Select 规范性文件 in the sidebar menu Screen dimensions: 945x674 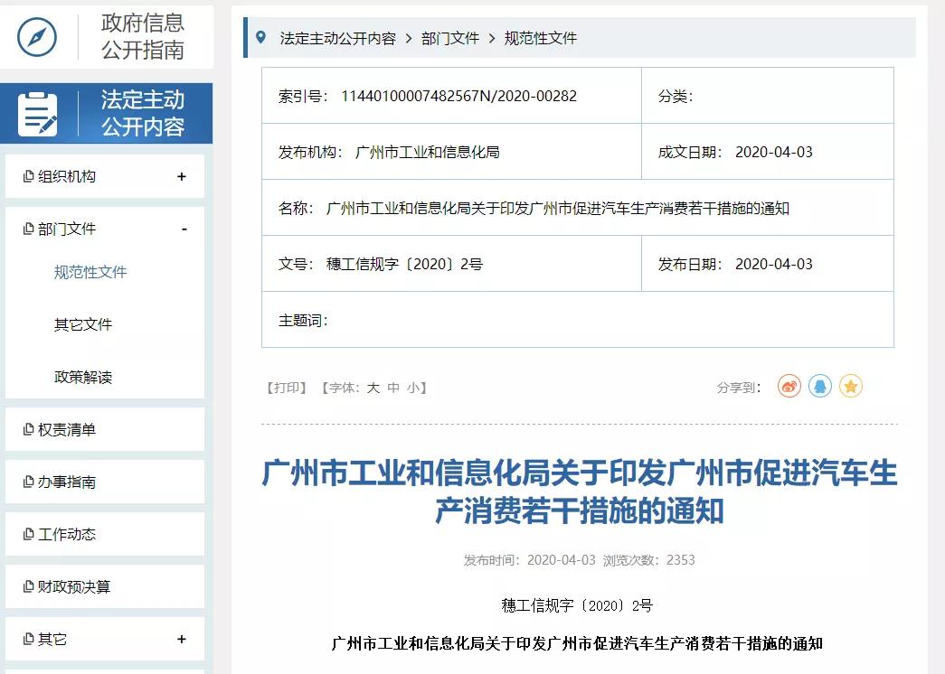click(x=90, y=271)
